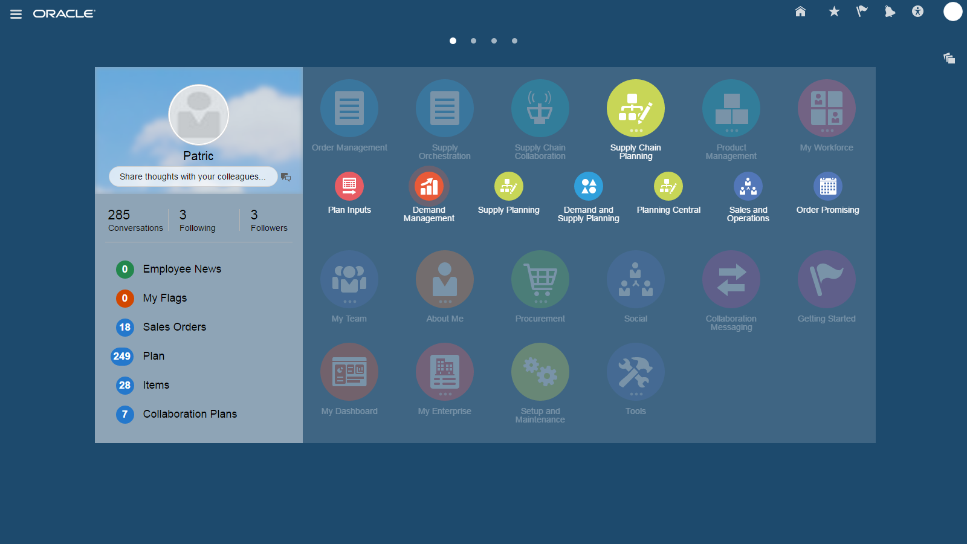The width and height of the screenshot is (967, 544).
Task: Select the first page indicator dot
Action: 453,41
